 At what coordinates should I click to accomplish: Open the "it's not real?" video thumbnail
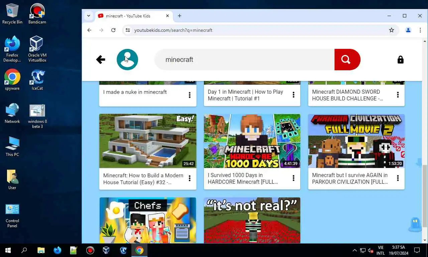[x=252, y=220]
